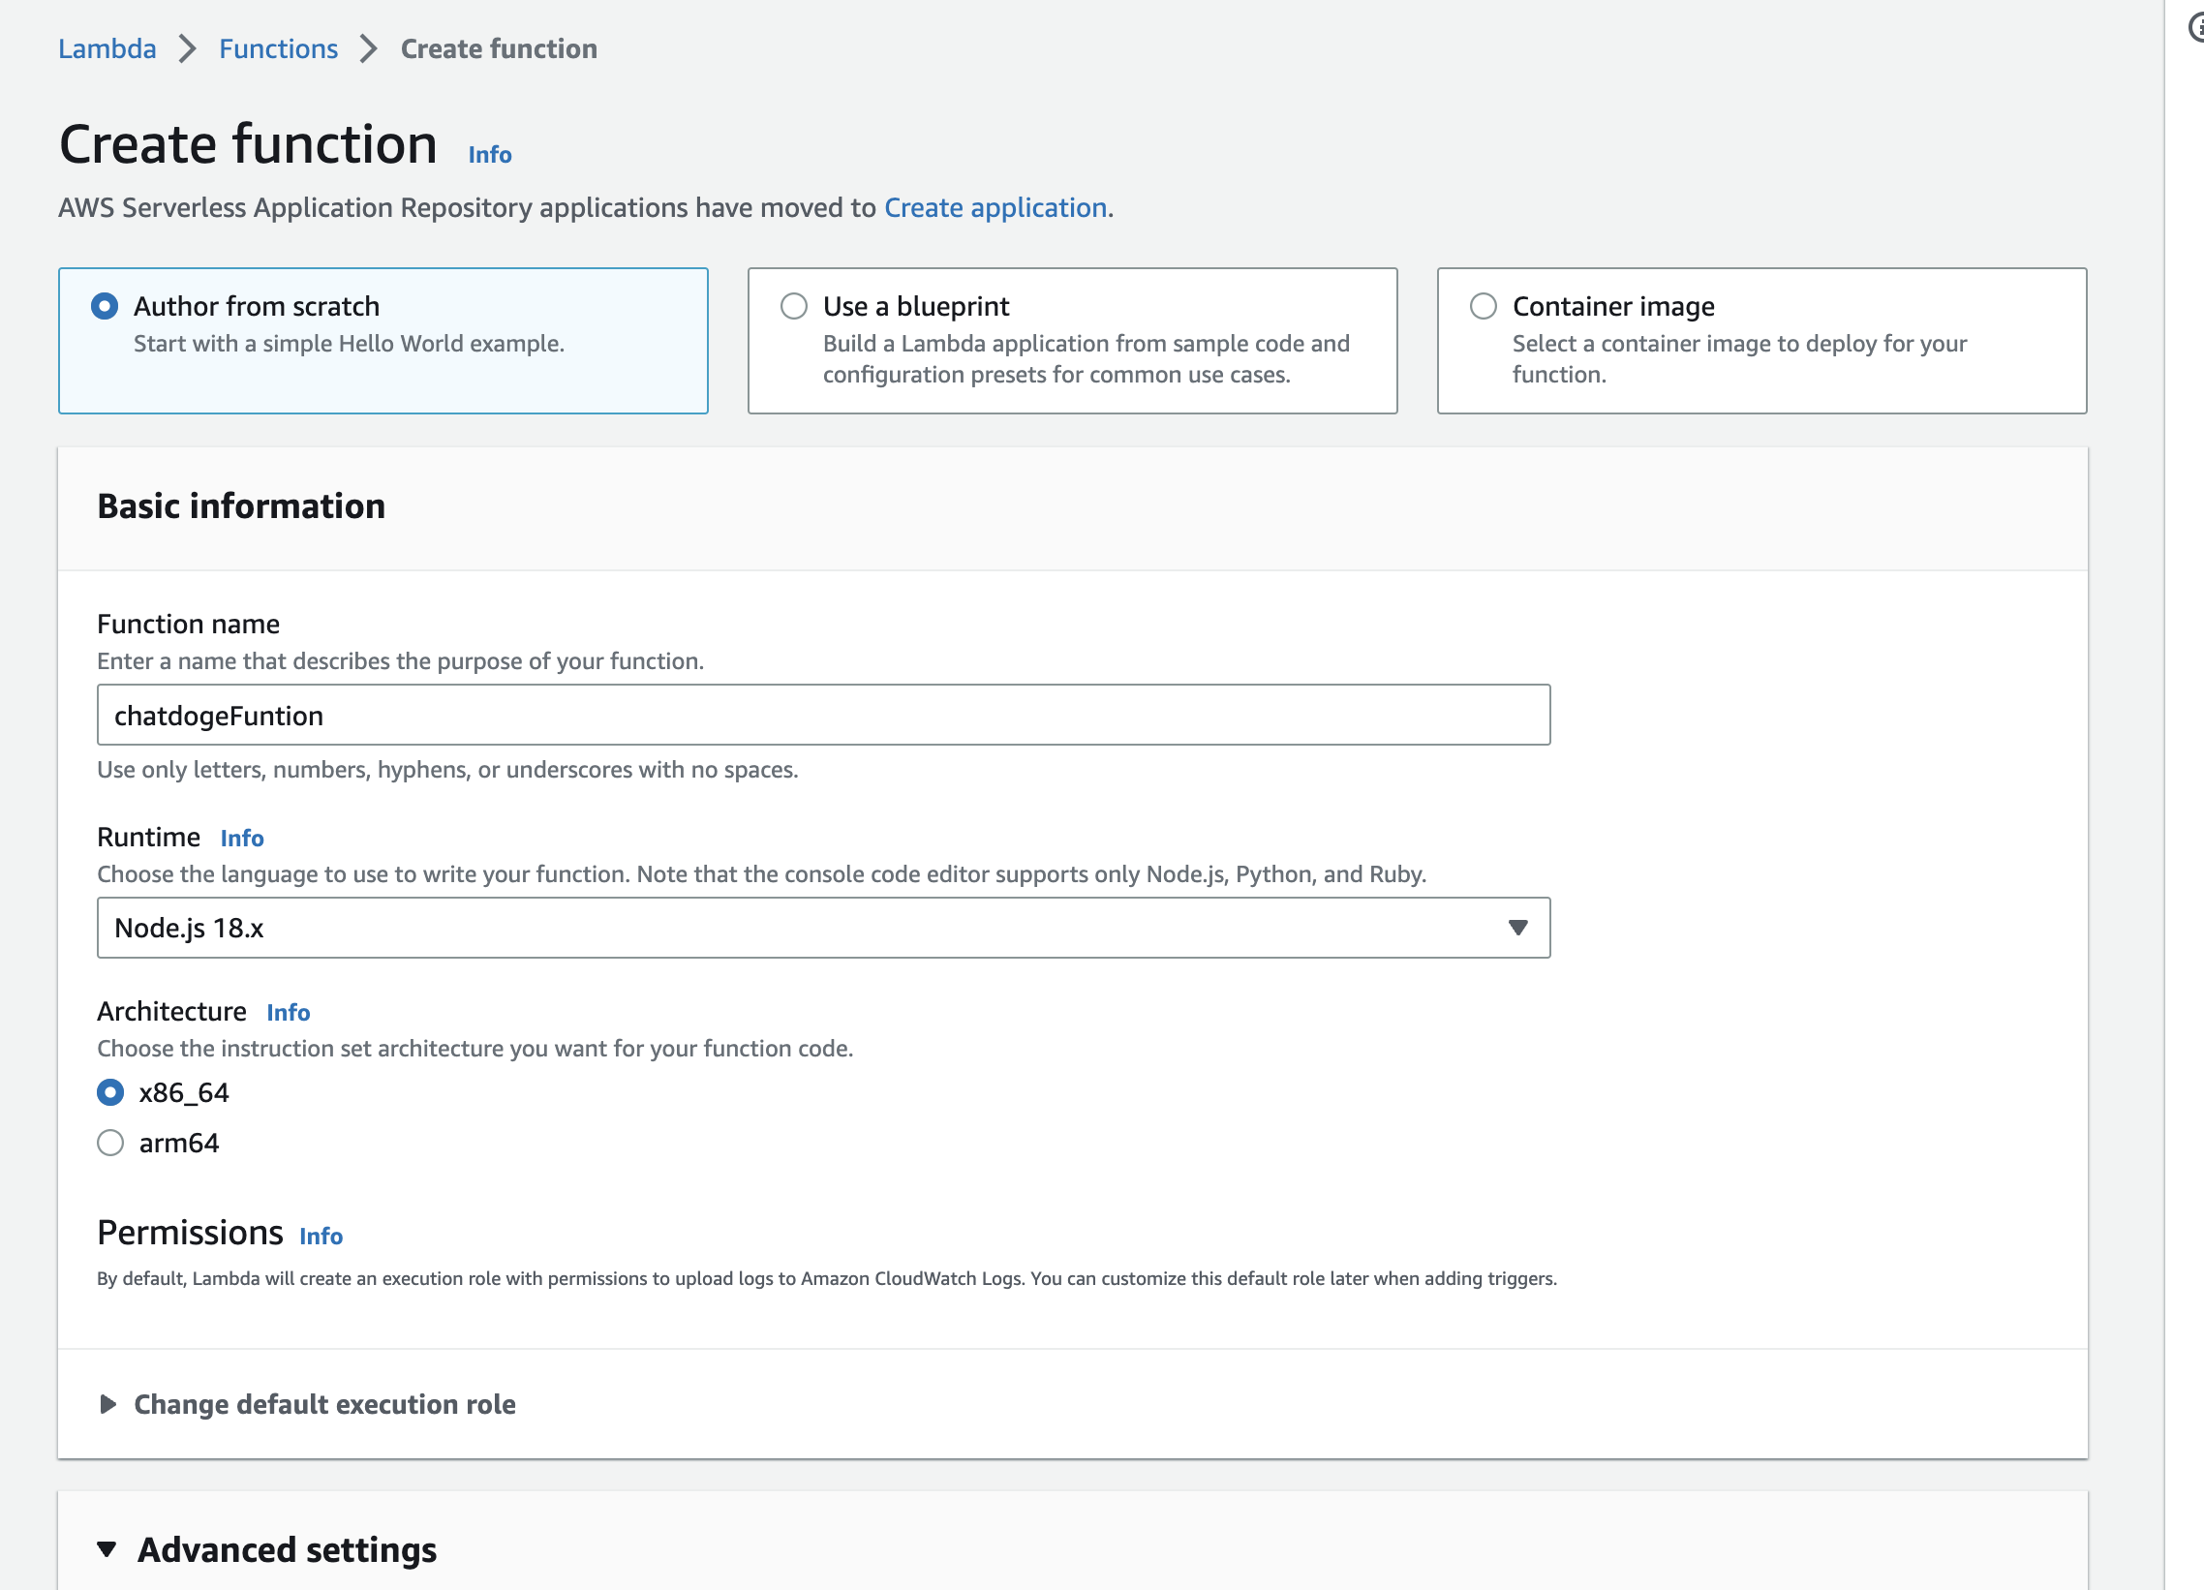
Task: Open the Create application link
Action: 995,208
